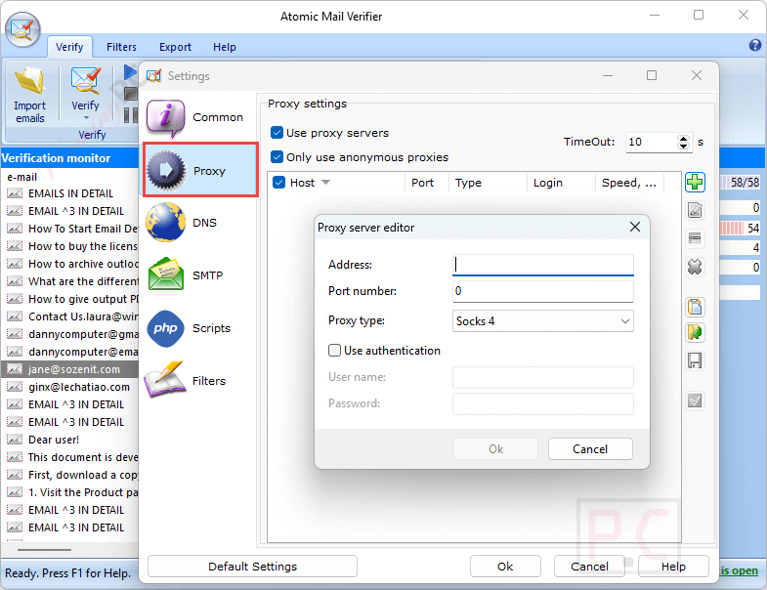
Task: Open the Proxy type Socks 4 dropdown
Action: [543, 321]
